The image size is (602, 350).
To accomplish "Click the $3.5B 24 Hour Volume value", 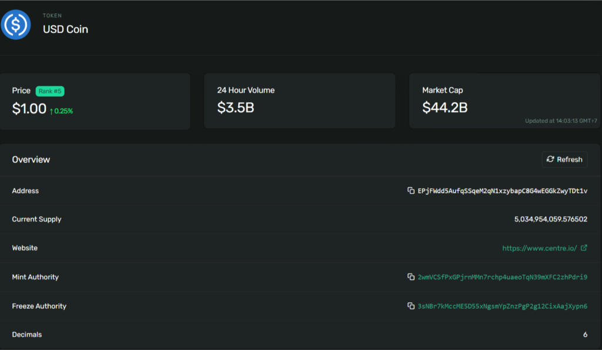I will coord(235,107).
